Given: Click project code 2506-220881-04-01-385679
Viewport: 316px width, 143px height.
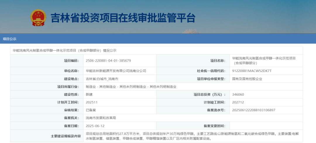Looking at the screenshot, I should click(109, 61).
